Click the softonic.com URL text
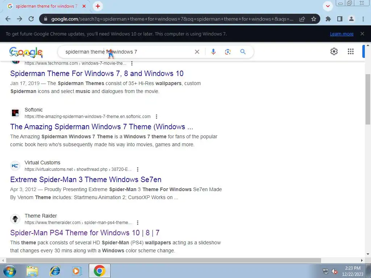The width and height of the screenshot is (371, 278). tap(88, 117)
